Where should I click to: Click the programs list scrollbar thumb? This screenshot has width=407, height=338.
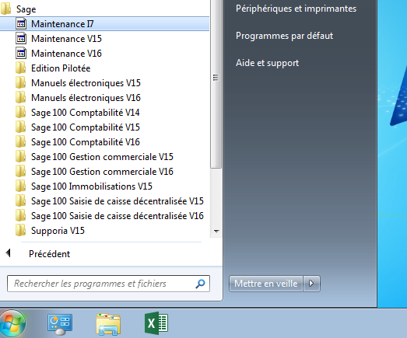[x=216, y=84]
